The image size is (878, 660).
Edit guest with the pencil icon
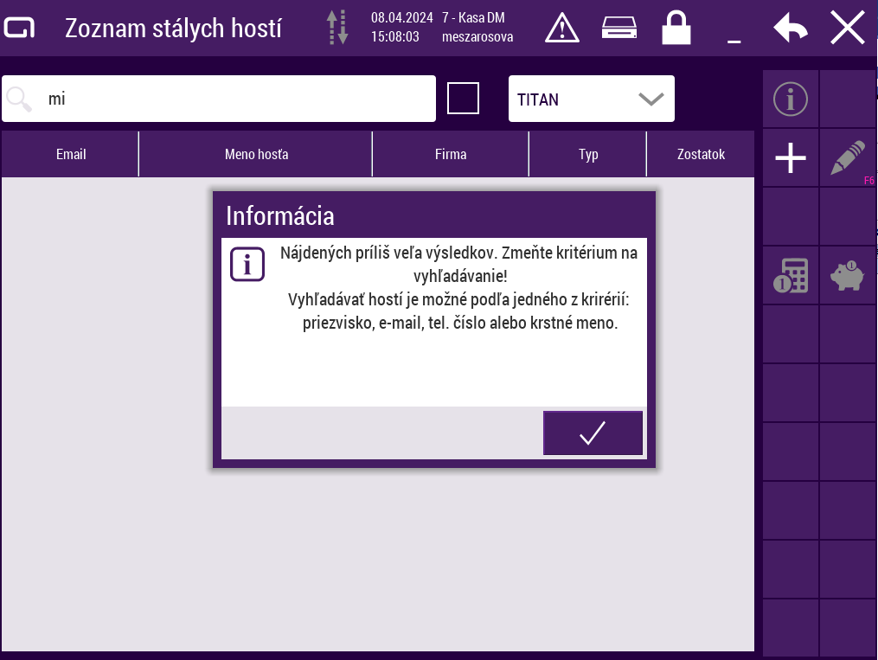click(x=848, y=158)
